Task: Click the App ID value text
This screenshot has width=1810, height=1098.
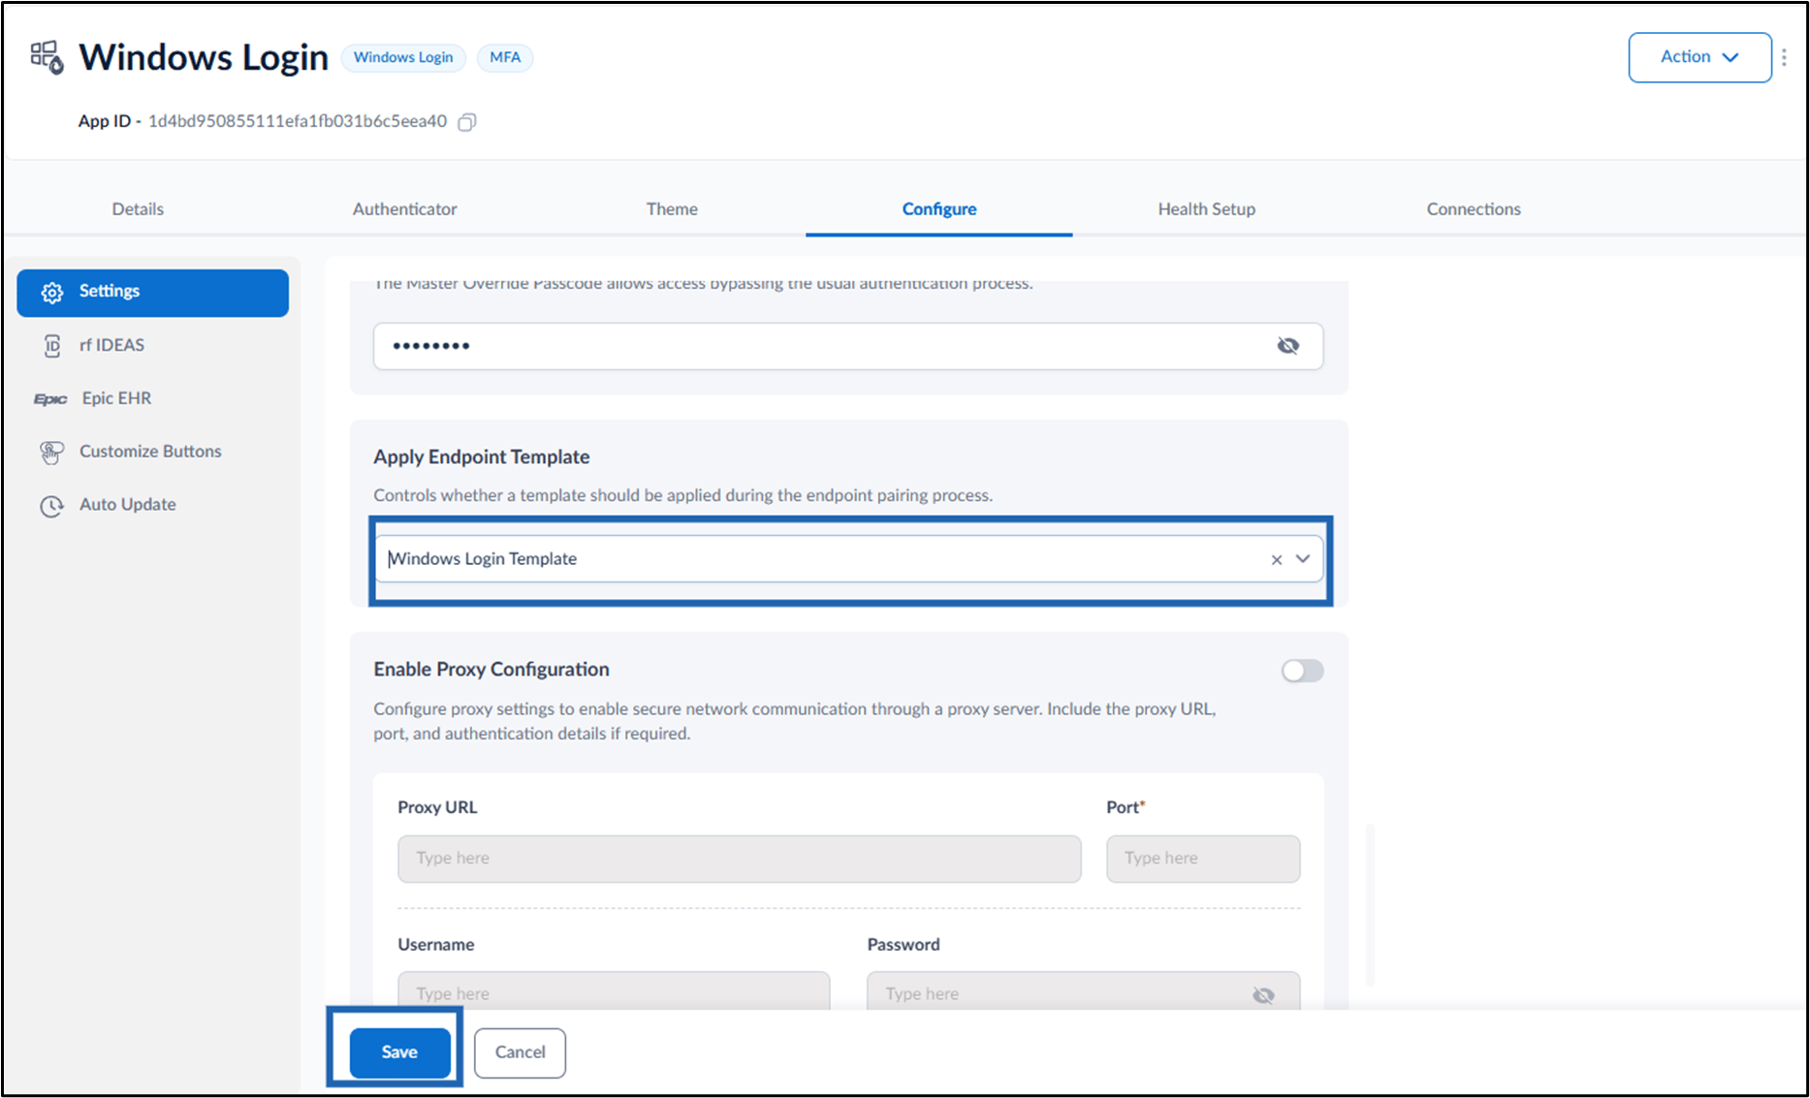Action: (x=297, y=122)
